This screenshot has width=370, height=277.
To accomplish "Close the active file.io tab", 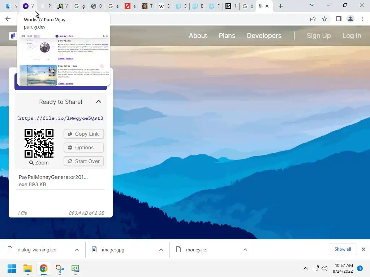I will click(x=267, y=6).
